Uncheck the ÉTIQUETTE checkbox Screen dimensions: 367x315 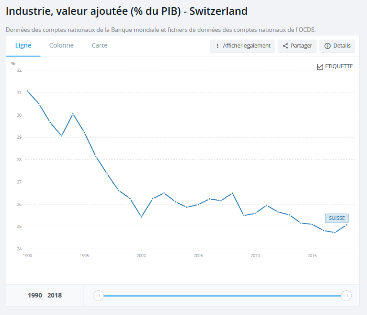tap(320, 66)
